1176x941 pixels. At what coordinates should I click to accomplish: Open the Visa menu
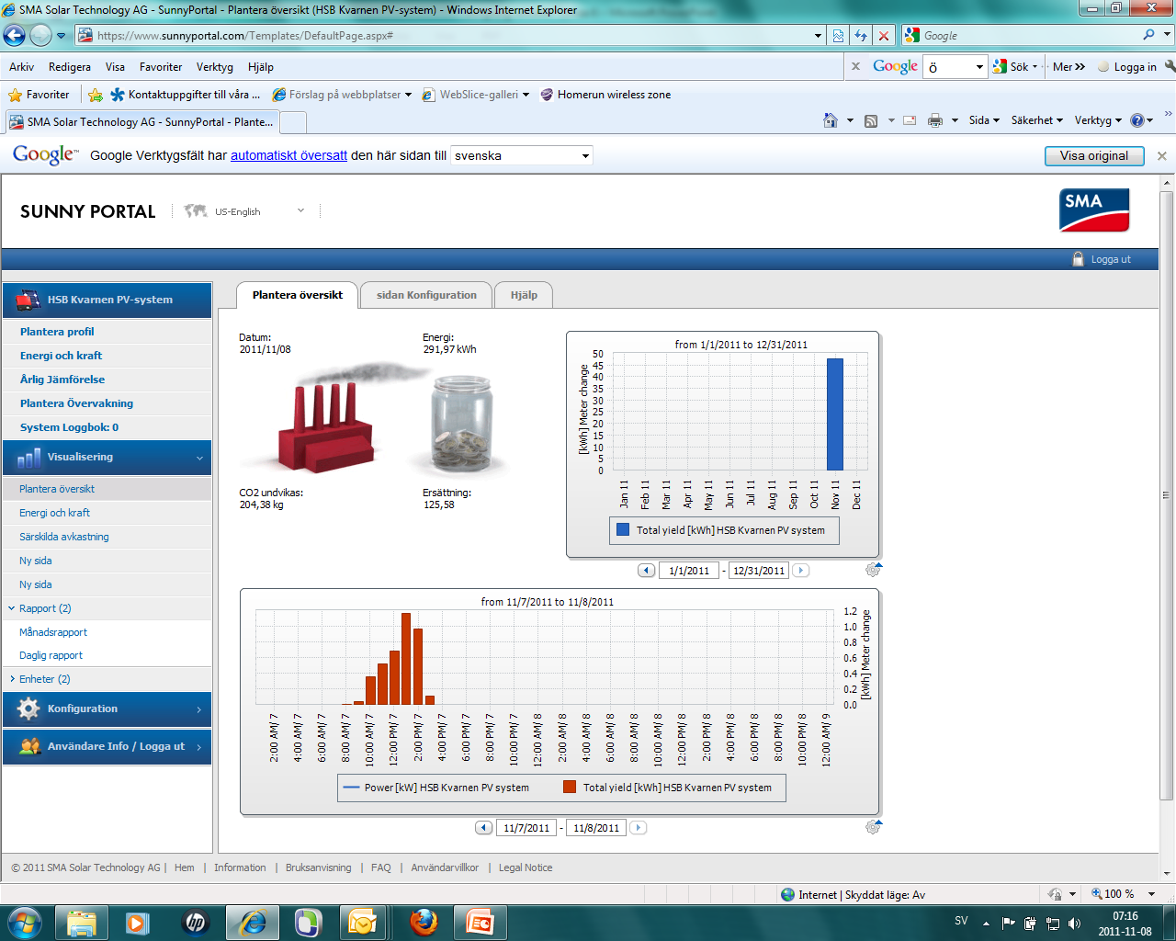tap(115, 67)
